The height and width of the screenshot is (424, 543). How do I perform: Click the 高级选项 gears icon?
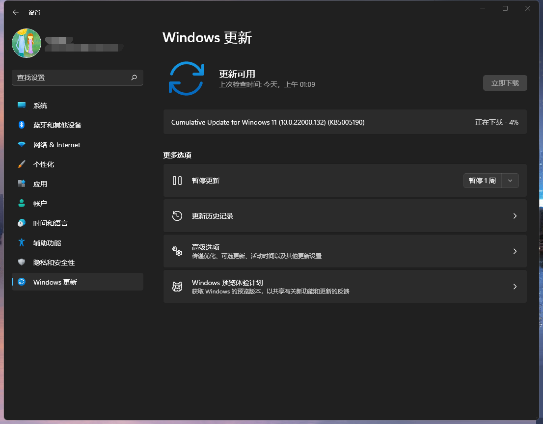click(x=177, y=251)
